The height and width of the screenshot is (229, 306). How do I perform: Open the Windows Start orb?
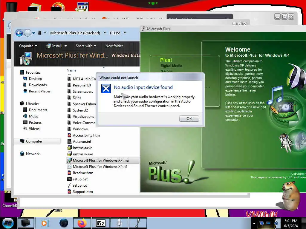[x=8, y=223]
